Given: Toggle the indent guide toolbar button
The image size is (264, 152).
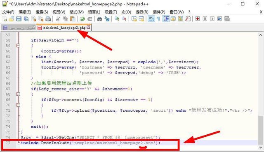Looking at the screenshot, I should coord(166,19).
